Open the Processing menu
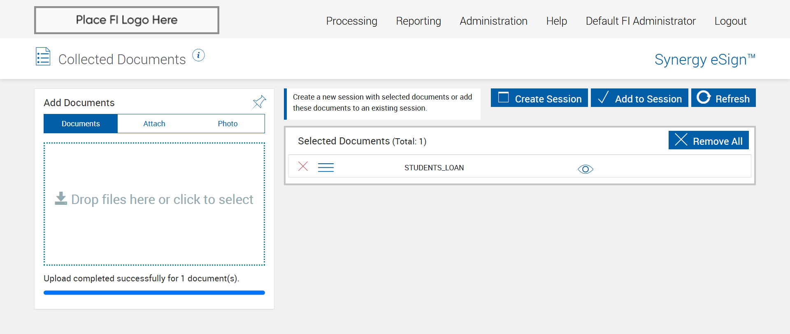790x334 pixels. [351, 21]
